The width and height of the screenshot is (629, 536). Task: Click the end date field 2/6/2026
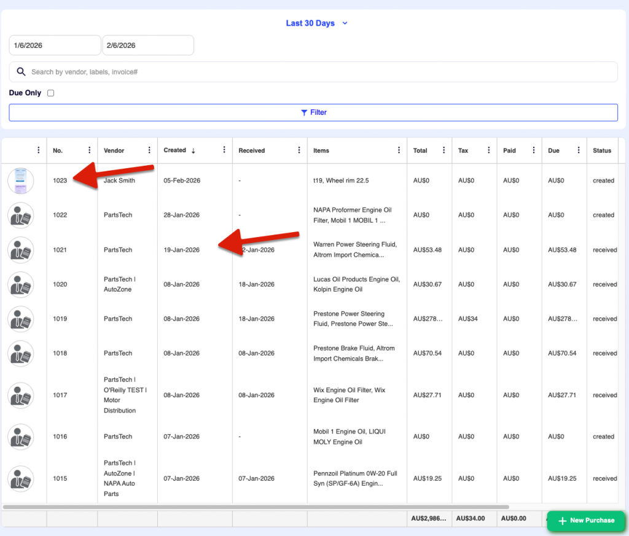[148, 45]
